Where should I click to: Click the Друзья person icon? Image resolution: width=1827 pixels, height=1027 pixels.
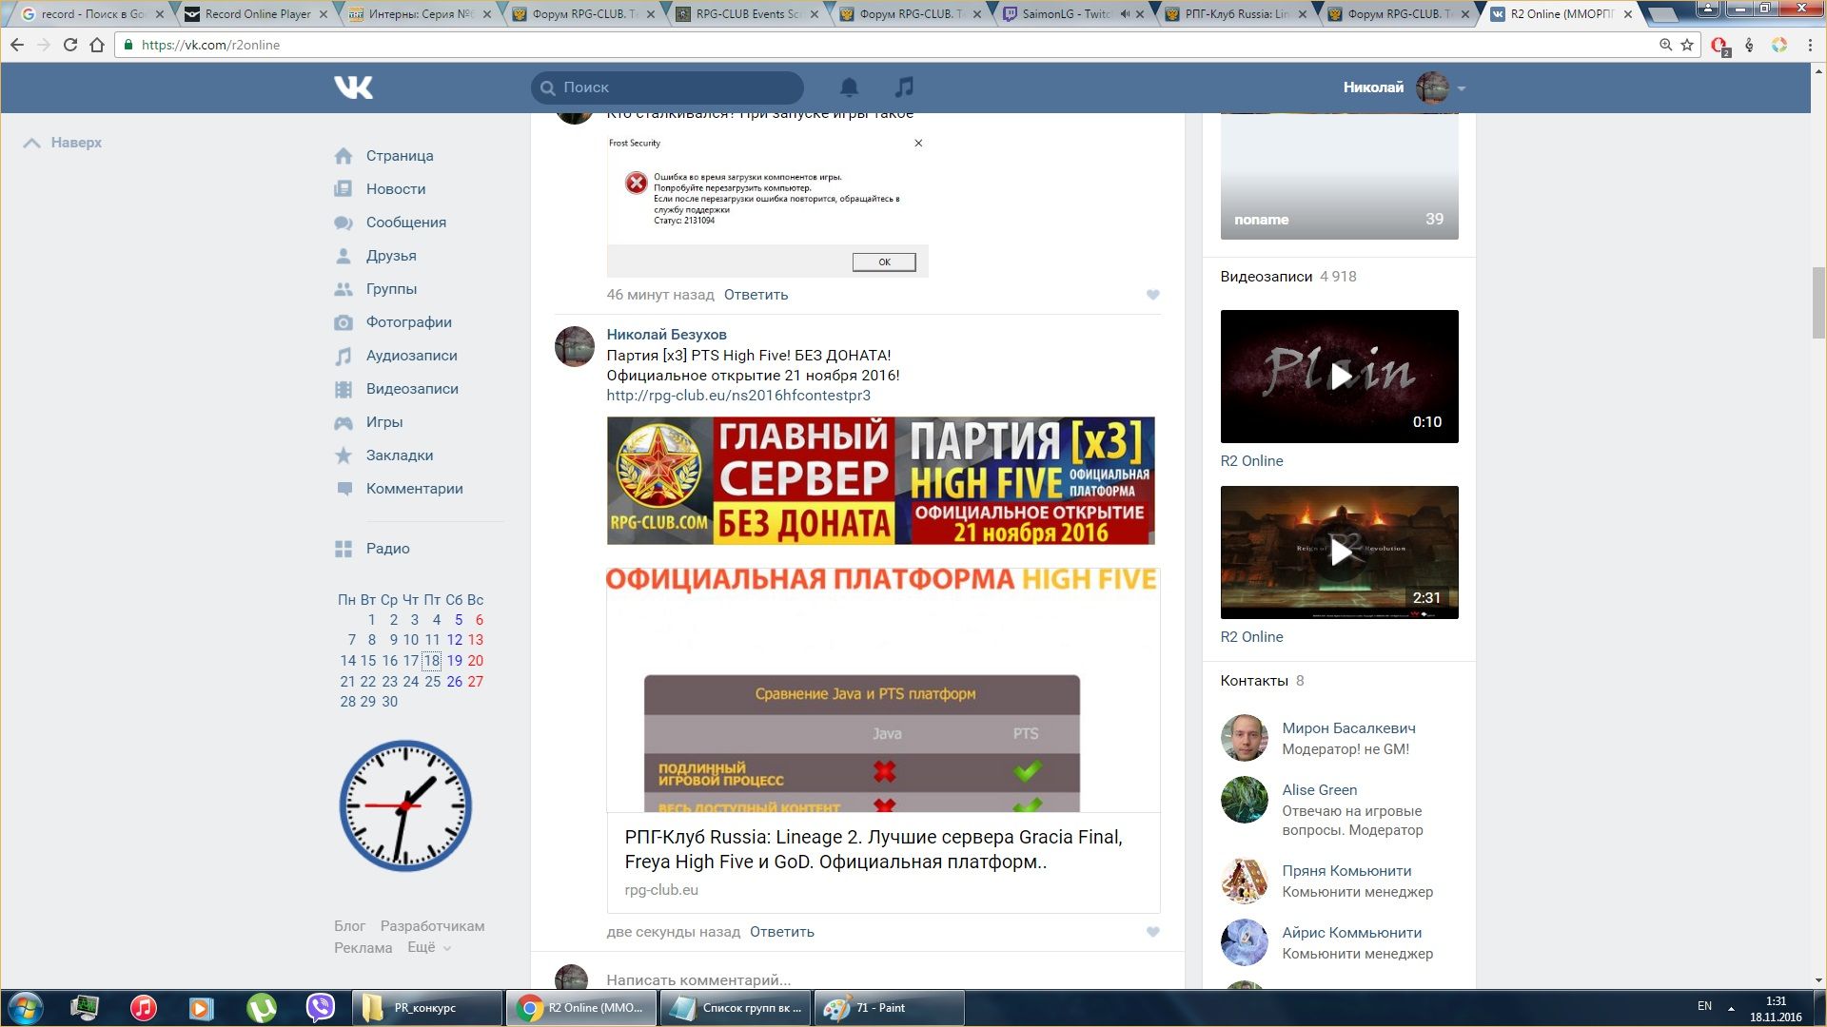(x=344, y=256)
